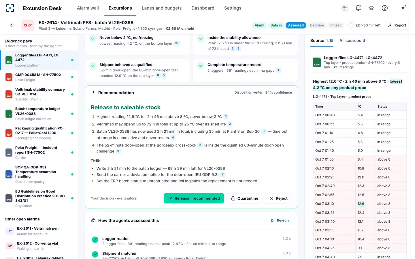Switch to All sources tab
Viewport: 415px width, 259px height.
click(x=352, y=41)
